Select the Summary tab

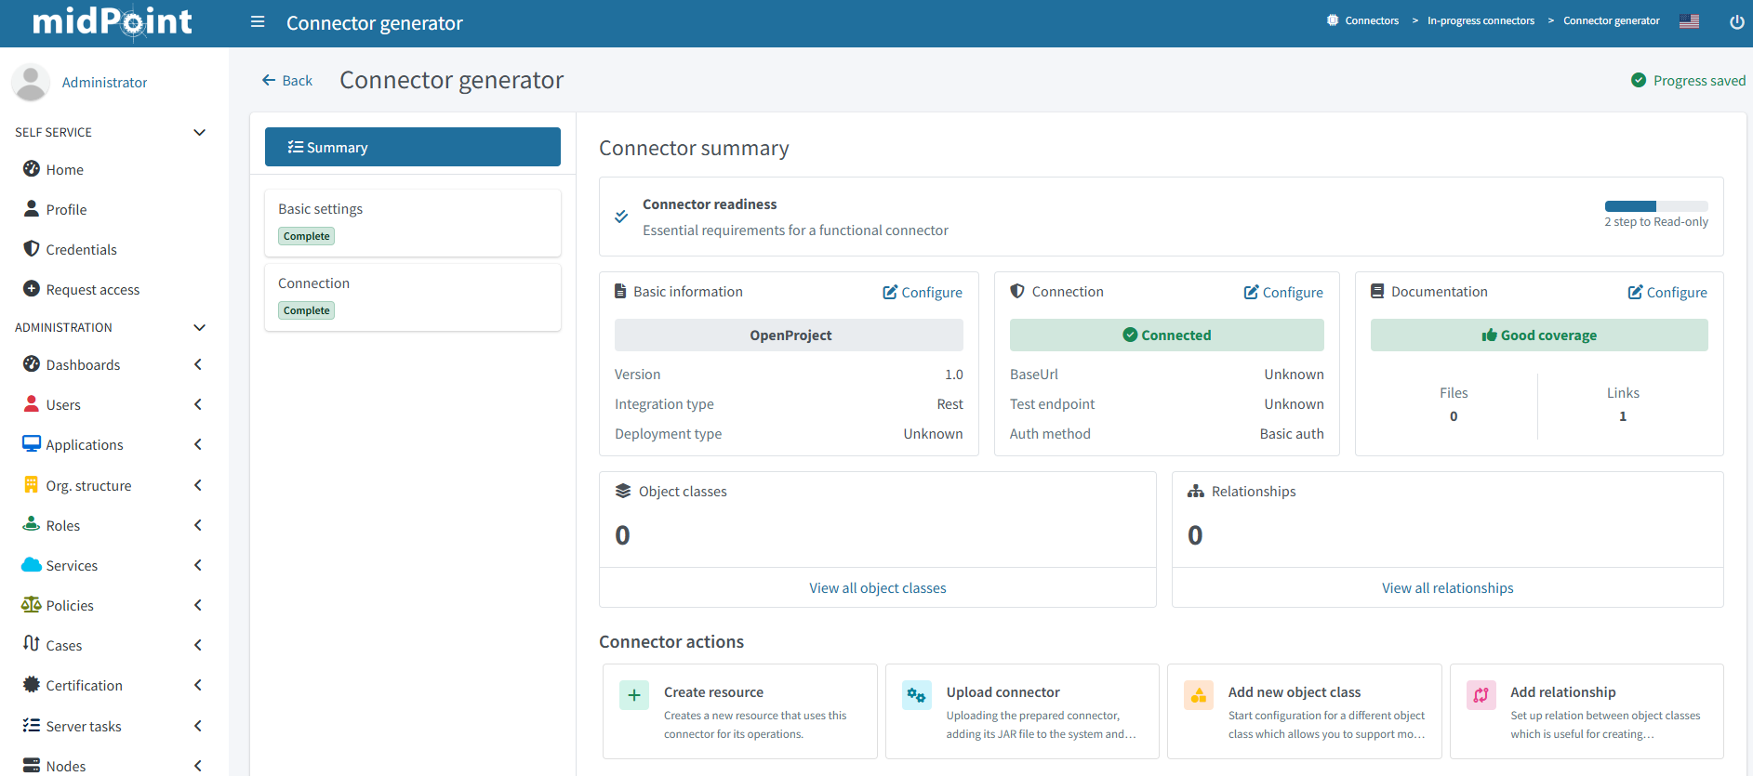[x=413, y=147]
